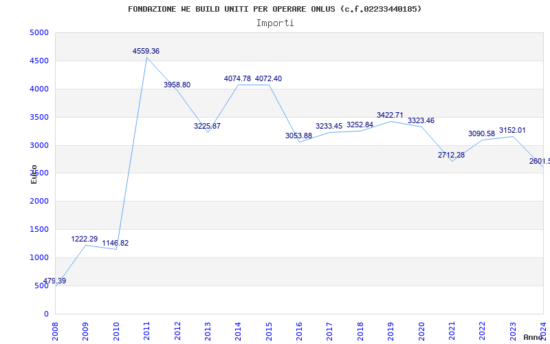Click data label 2712.28

[451, 155]
